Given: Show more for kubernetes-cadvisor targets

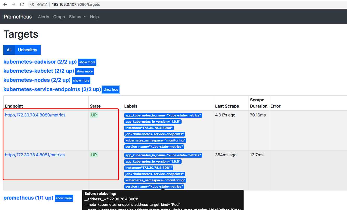Looking at the screenshot, I should coord(87,62).
